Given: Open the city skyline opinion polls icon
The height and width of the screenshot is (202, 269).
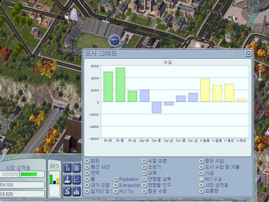Looking at the screenshot, I should [77, 191].
